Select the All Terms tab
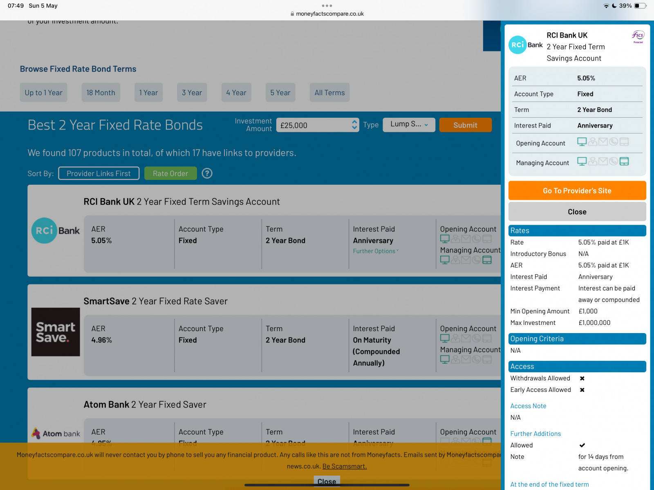654x490 pixels. click(330, 92)
